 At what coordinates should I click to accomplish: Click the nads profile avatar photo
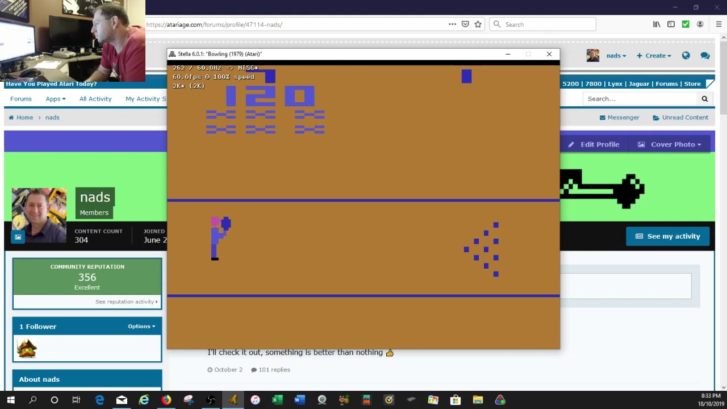click(39, 216)
